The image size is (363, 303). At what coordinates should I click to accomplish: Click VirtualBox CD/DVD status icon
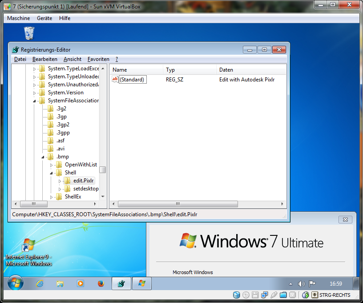(246, 295)
